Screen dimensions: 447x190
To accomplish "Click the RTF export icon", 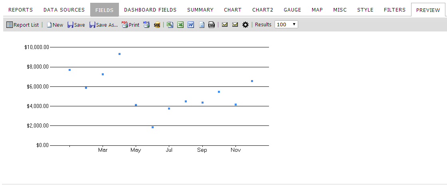I will 211,25.
